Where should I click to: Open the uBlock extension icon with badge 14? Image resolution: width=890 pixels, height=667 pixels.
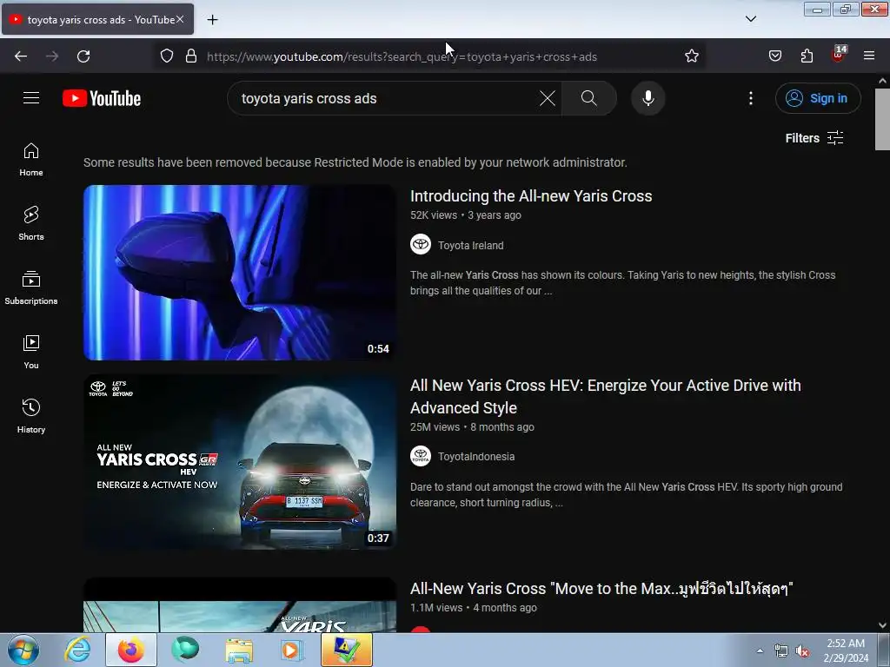tap(839, 55)
